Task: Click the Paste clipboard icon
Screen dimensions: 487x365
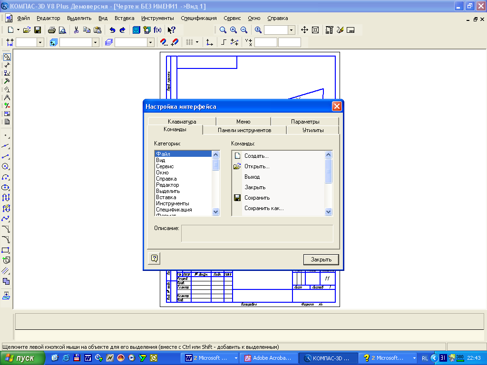Action: pos(97,30)
